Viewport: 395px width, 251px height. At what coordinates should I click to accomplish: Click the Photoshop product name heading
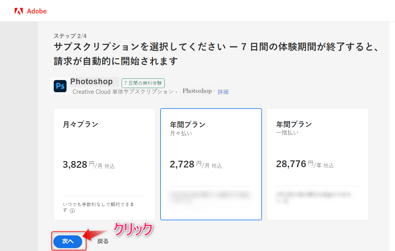tap(91, 82)
